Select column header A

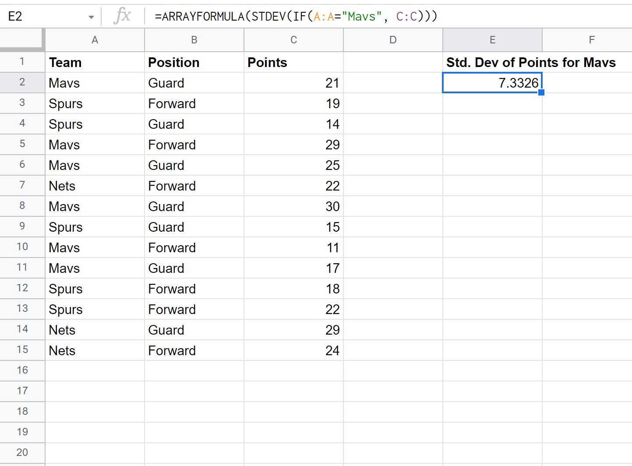[x=95, y=39]
